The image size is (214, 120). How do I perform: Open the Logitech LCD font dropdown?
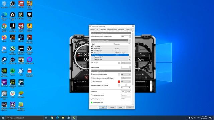[126, 78]
